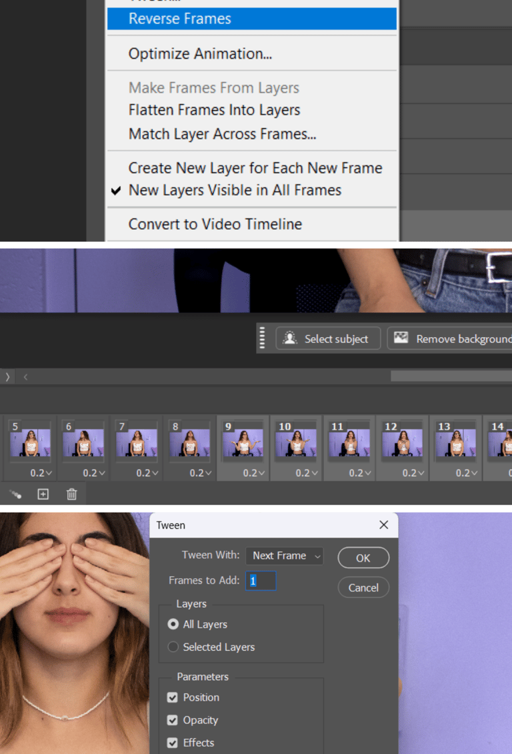Uncheck the Opacity parameter
The image size is (512, 754).
(172, 720)
